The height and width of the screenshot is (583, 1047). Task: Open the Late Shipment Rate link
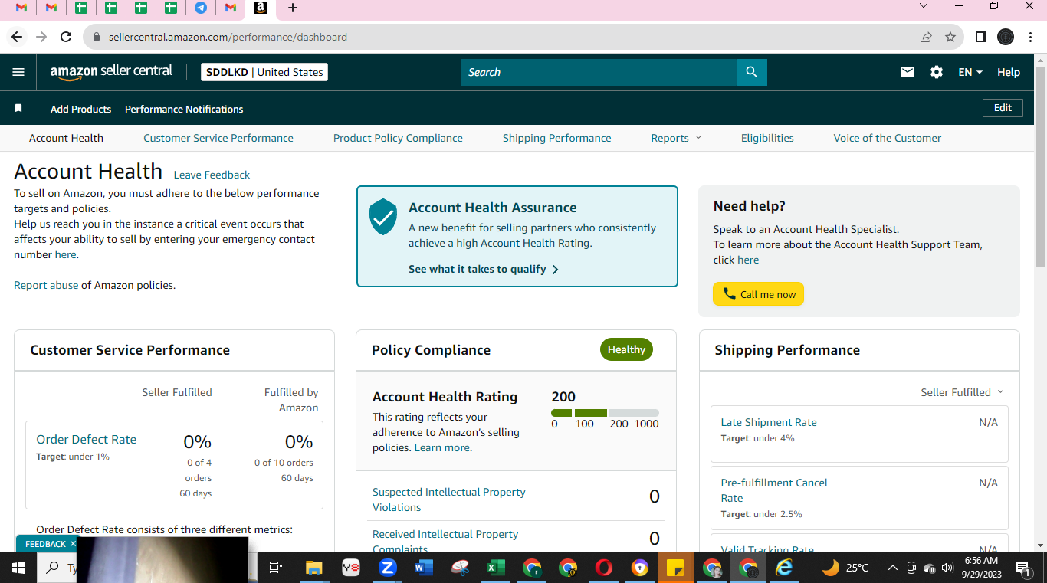[x=769, y=422]
